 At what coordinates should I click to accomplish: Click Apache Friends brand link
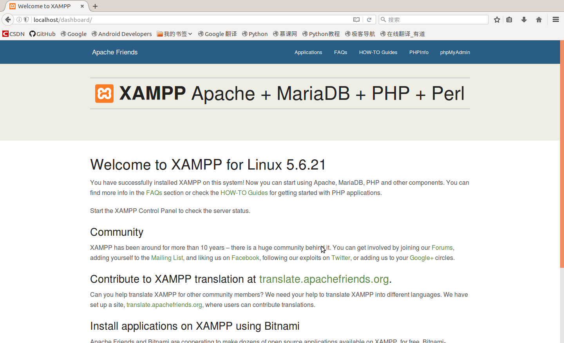pyautogui.click(x=115, y=52)
